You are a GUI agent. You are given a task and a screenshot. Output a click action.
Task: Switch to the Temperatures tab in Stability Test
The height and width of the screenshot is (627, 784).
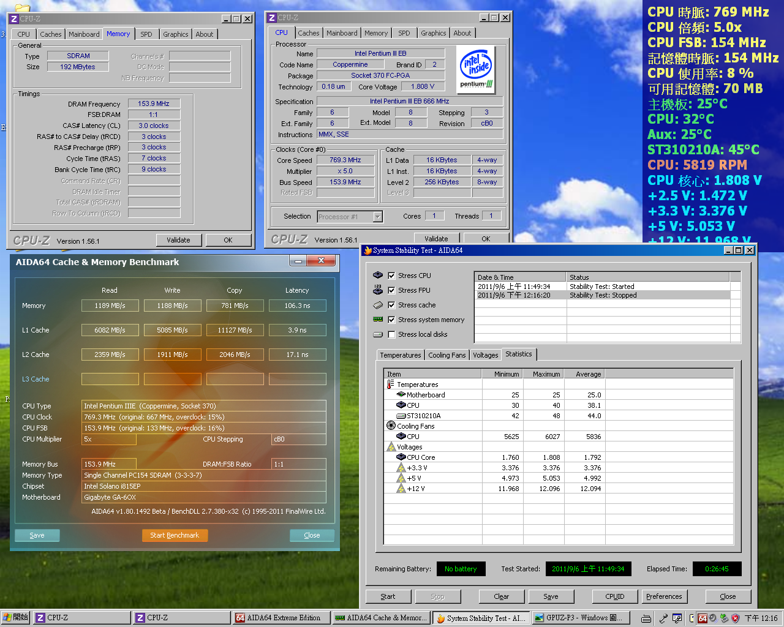click(401, 355)
